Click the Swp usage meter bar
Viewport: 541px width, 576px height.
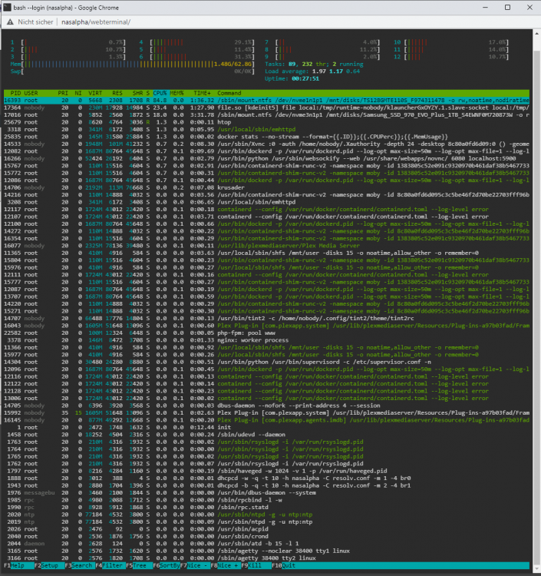point(132,71)
